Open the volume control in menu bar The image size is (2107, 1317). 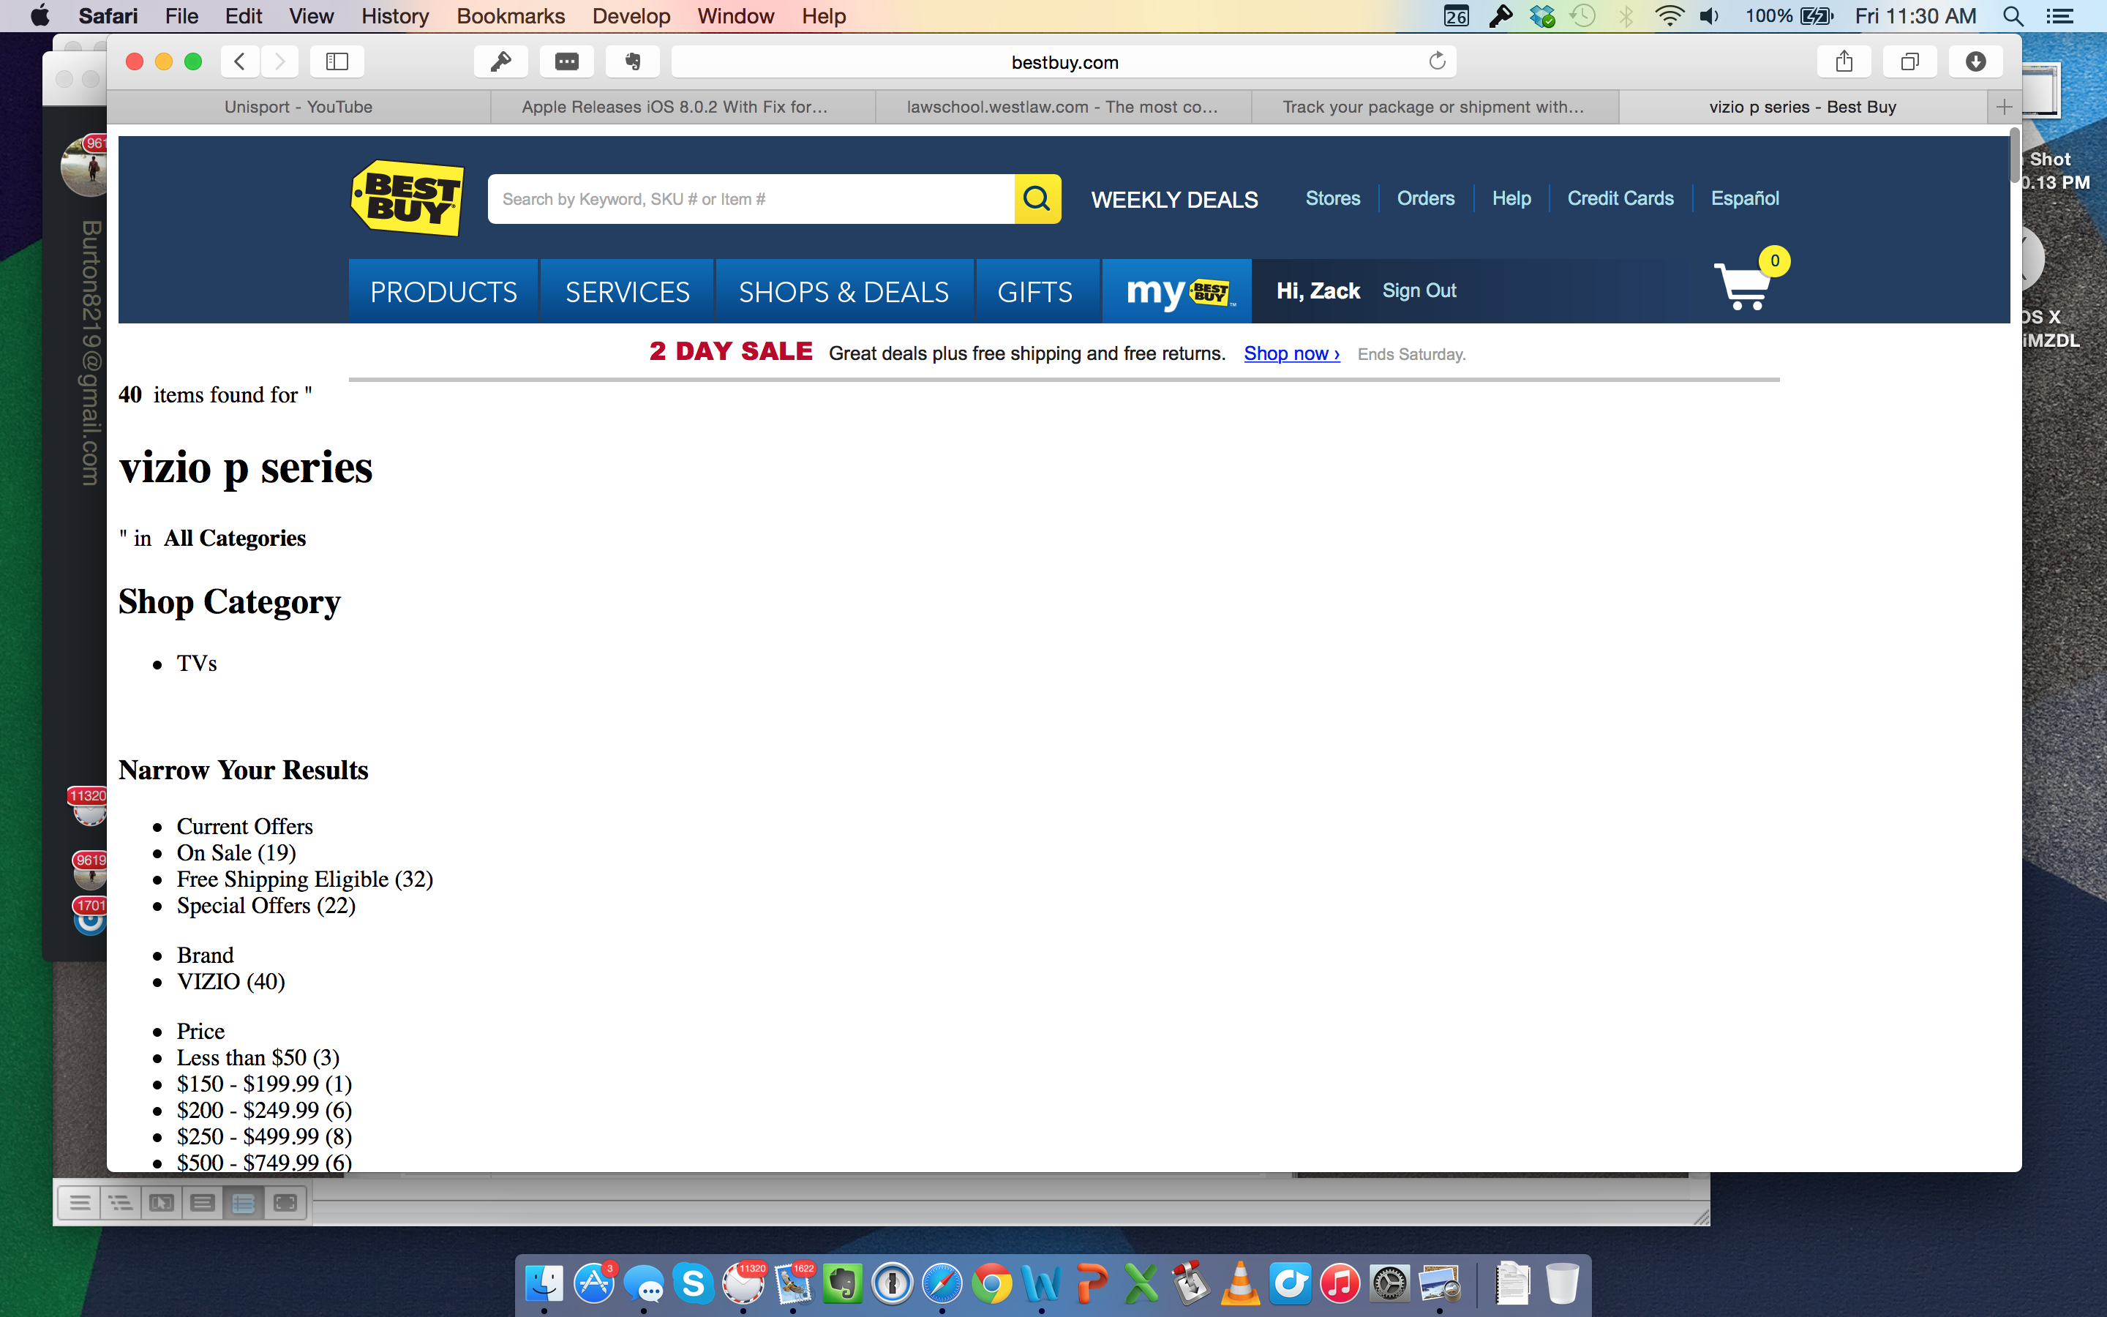pyautogui.click(x=1710, y=15)
